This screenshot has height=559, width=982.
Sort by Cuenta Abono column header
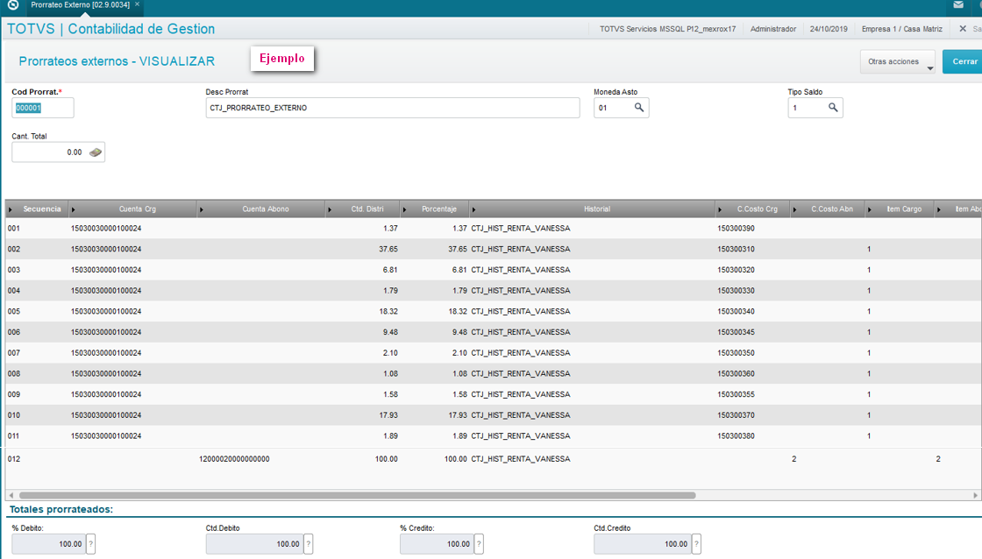(260, 209)
